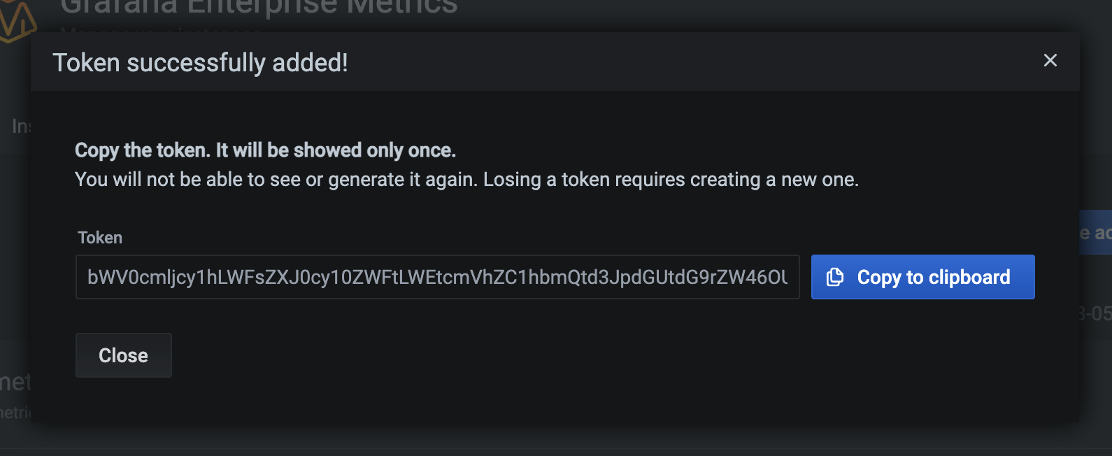
Task: Click the Token field label
Action: tap(100, 238)
